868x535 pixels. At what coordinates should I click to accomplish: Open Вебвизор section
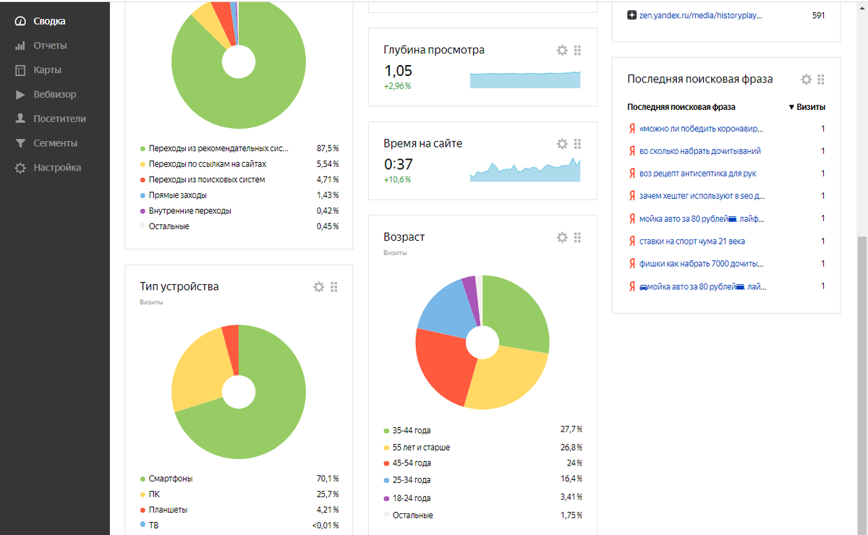(x=54, y=94)
